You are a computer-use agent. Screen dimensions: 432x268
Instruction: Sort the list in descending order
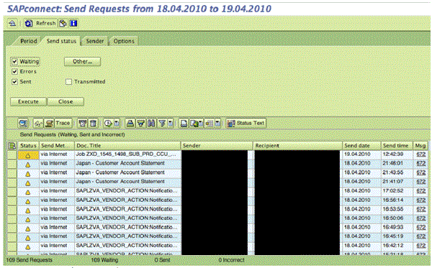(x=141, y=123)
